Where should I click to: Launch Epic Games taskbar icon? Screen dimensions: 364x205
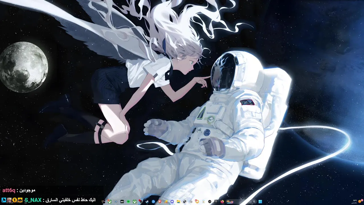(x=216, y=202)
